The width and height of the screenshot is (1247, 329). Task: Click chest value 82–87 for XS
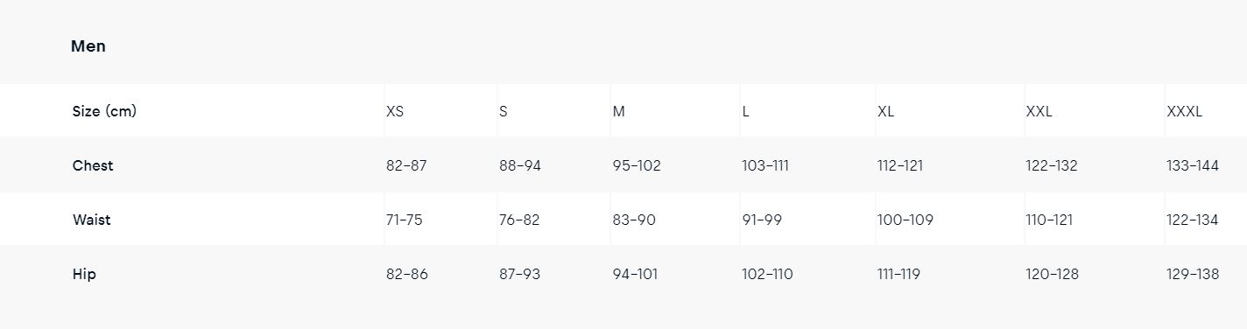(406, 166)
